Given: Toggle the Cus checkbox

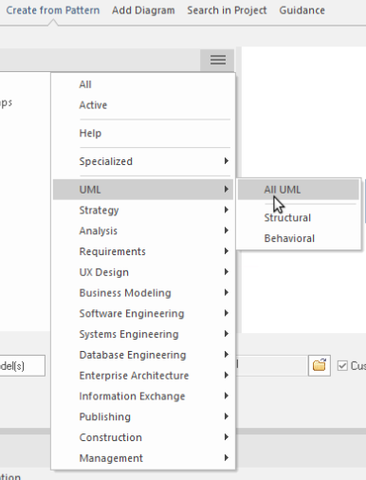Looking at the screenshot, I should (342, 366).
